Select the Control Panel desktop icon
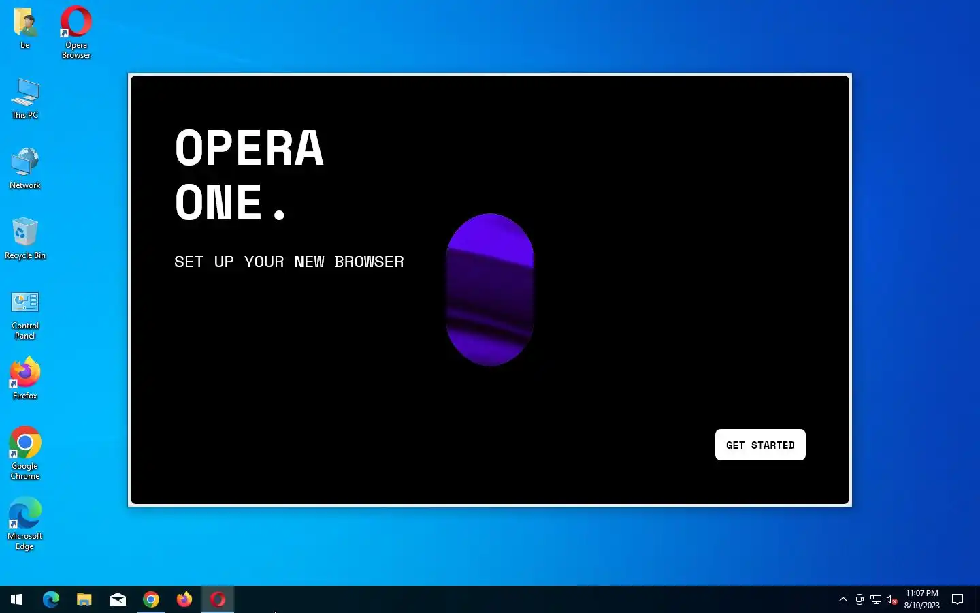Image resolution: width=980 pixels, height=613 pixels. pos(25,315)
